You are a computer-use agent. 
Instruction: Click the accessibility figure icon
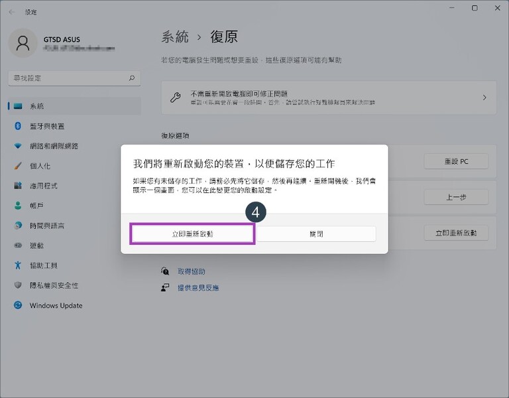coord(18,265)
